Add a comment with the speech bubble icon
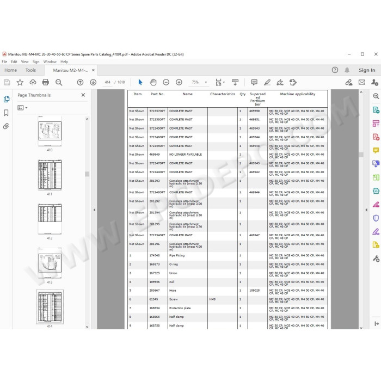381x381 pixels. pos(254,82)
